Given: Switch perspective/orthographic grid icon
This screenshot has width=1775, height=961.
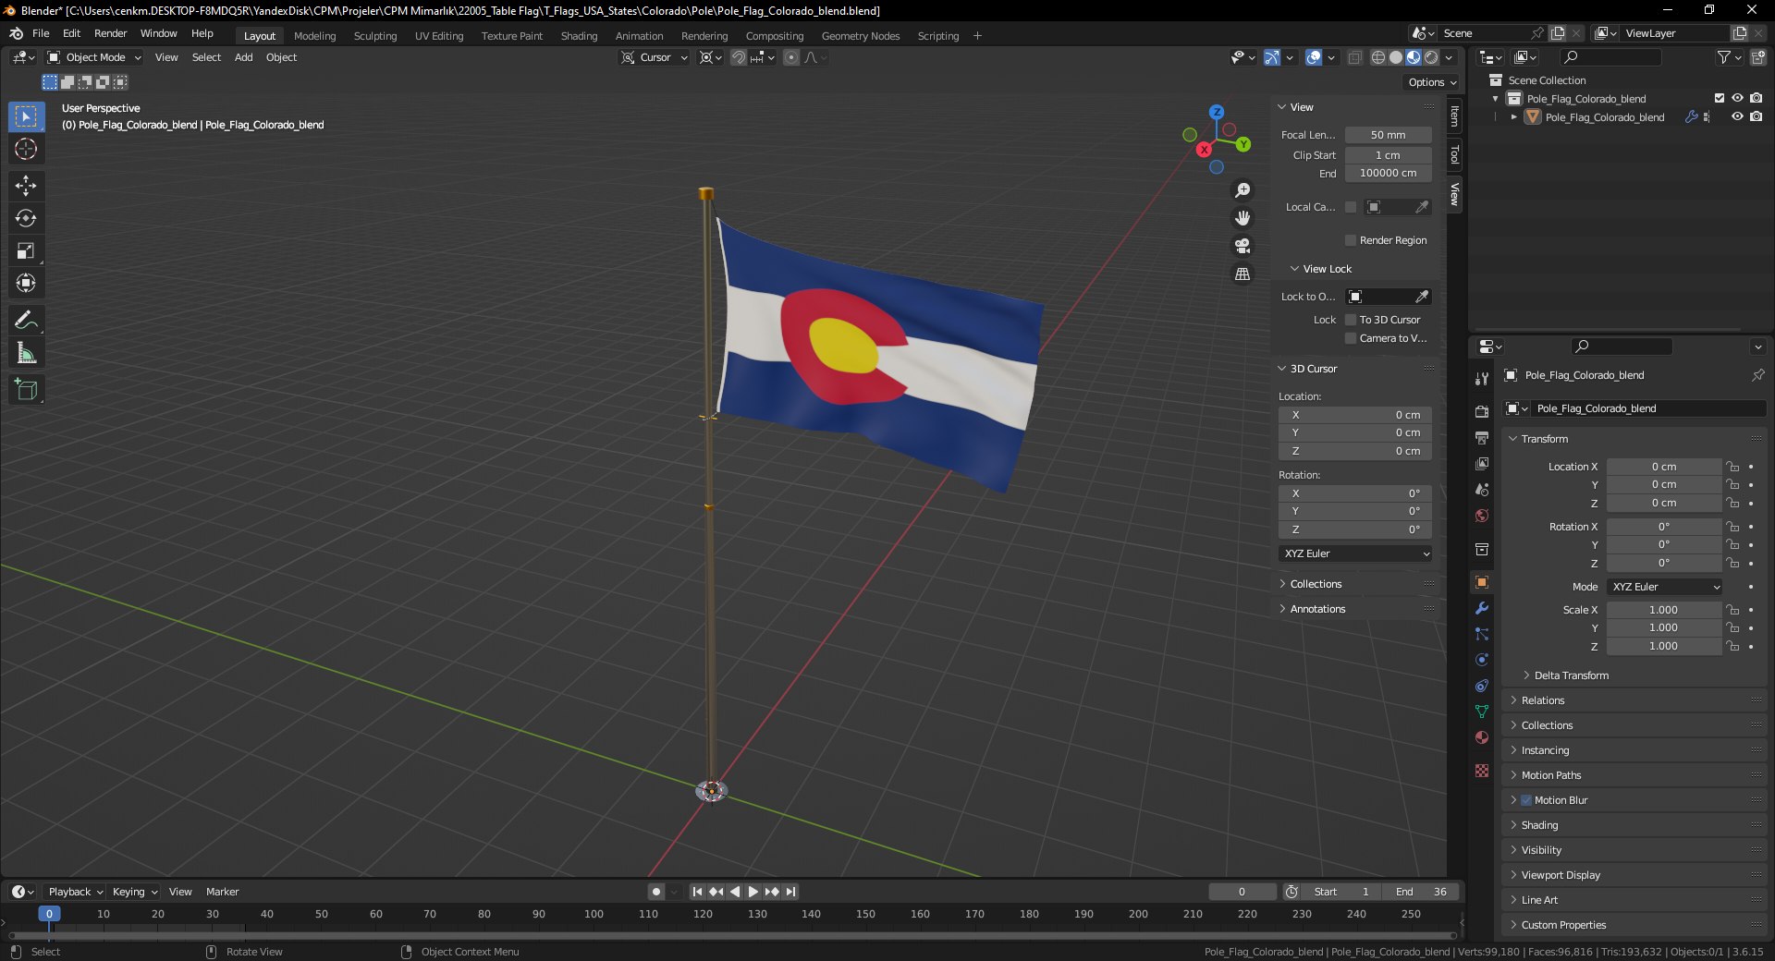Looking at the screenshot, I should pos(1242,274).
